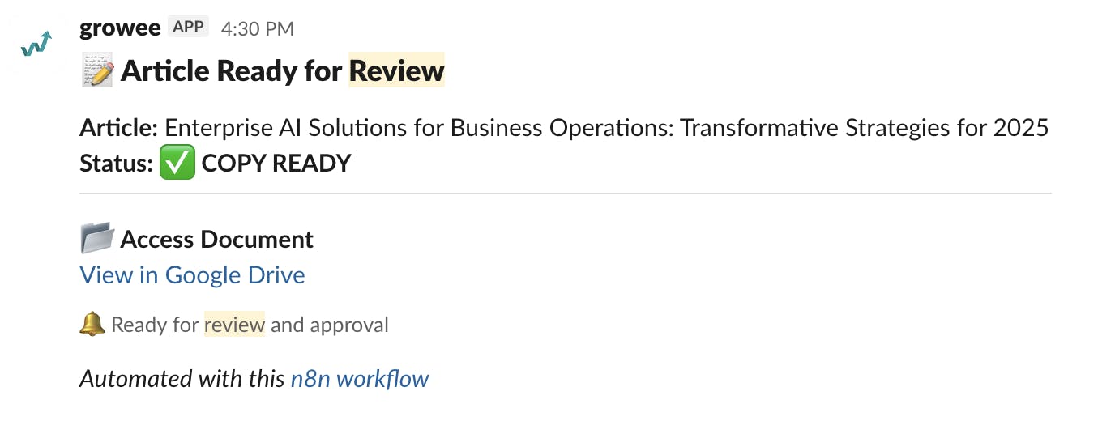The height and width of the screenshot is (421, 1115).
Task: Click the Access Document heading
Action: (216, 240)
